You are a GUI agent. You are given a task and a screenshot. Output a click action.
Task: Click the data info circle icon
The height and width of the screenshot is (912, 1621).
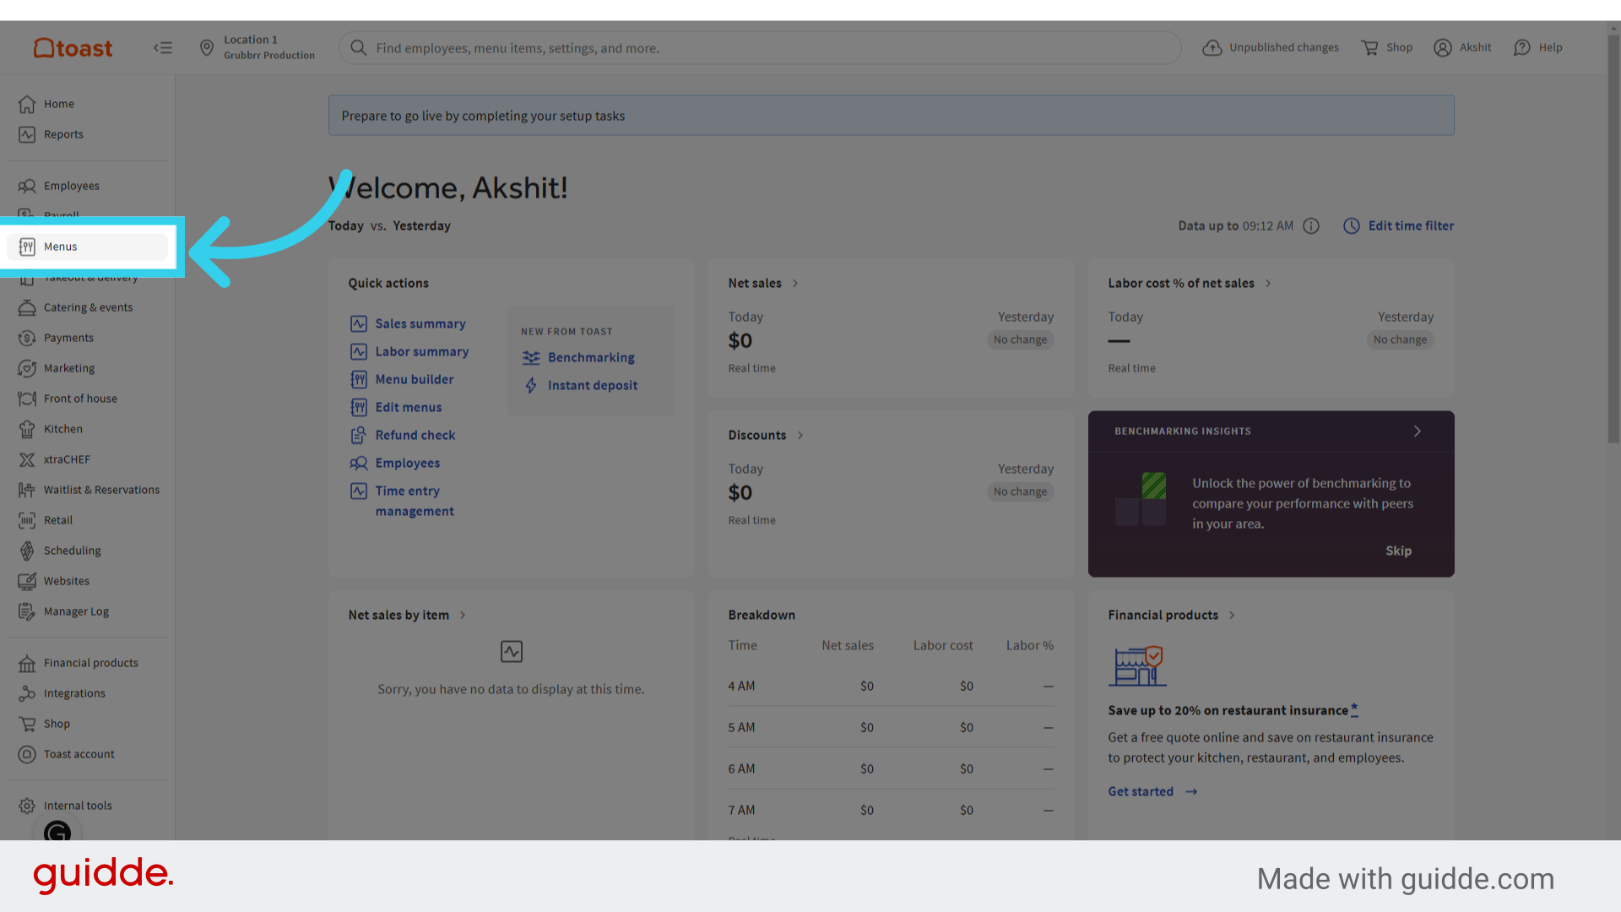pos(1311,225)
